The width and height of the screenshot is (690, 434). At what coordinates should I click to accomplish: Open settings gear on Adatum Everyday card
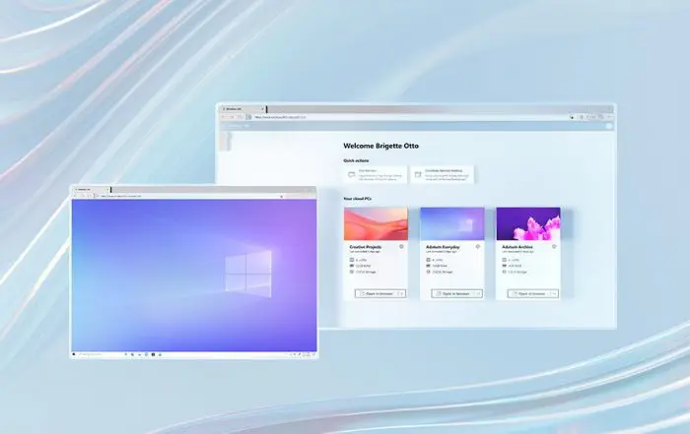(478, 247)
